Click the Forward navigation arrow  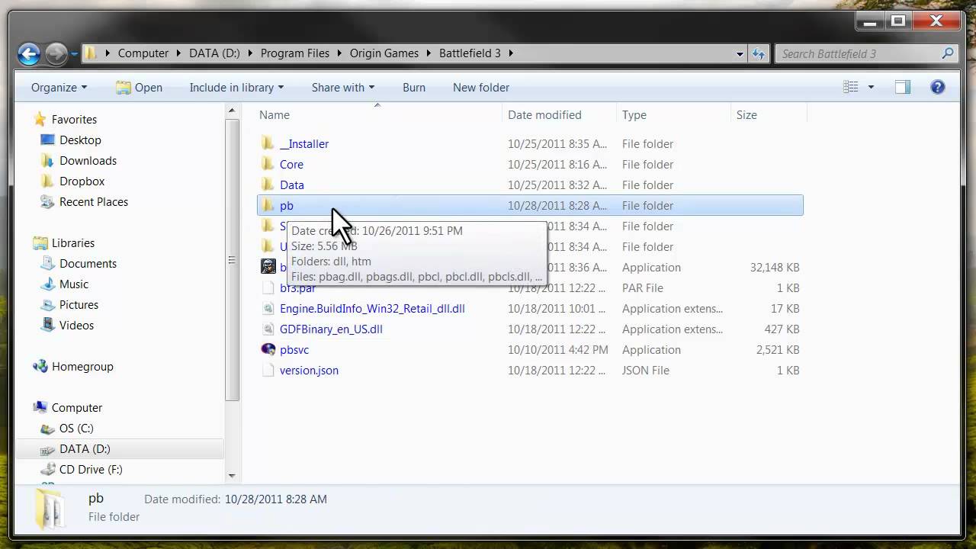coord(56,53)
